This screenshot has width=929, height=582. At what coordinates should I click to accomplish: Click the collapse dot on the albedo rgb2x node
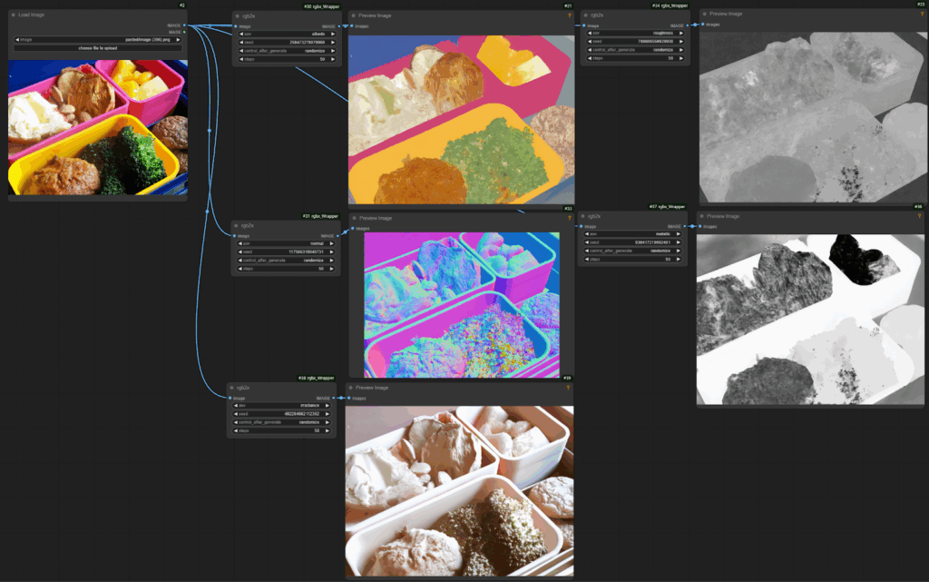click(238, 15)
